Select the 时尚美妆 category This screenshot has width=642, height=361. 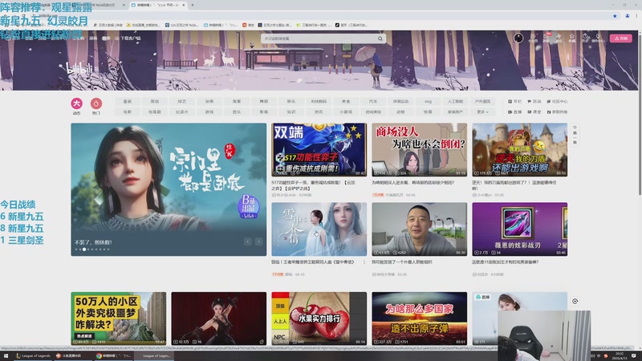[x=373, y=112]
